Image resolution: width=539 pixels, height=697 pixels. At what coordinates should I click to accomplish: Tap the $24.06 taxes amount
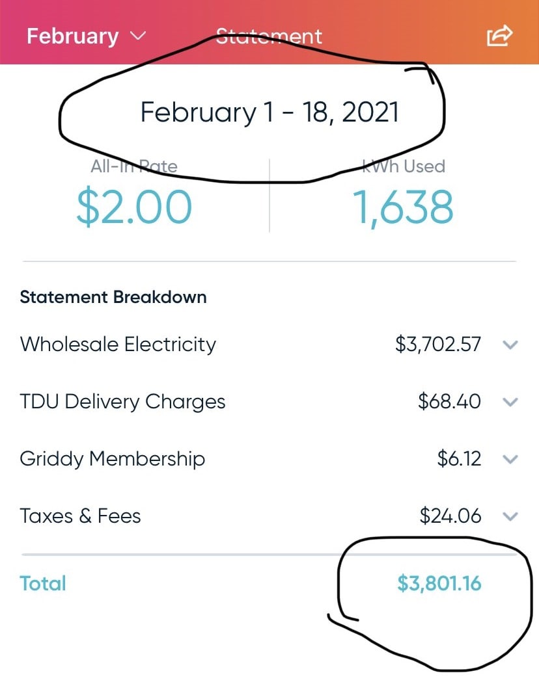[x=450, y=516]
